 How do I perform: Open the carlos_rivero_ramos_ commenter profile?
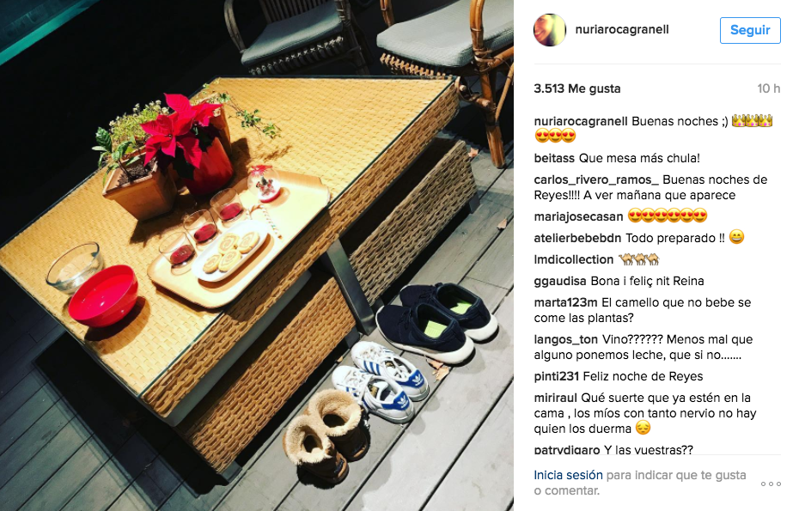(x=596, y=179)
